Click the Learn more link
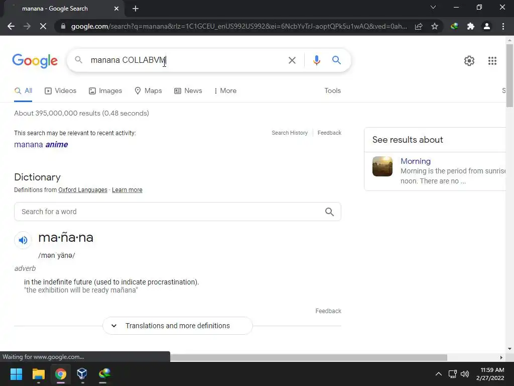This screenshot has width=514, height=386. (127, 190)
